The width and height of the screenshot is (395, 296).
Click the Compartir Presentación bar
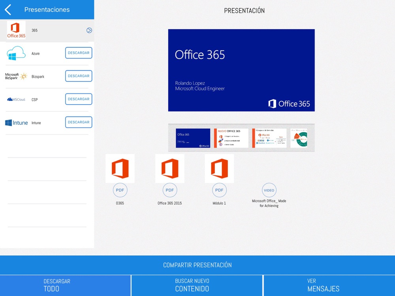pyautogui.click(x=197, y=265)
